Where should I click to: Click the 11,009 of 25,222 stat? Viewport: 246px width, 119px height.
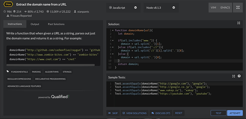[60, 11]
